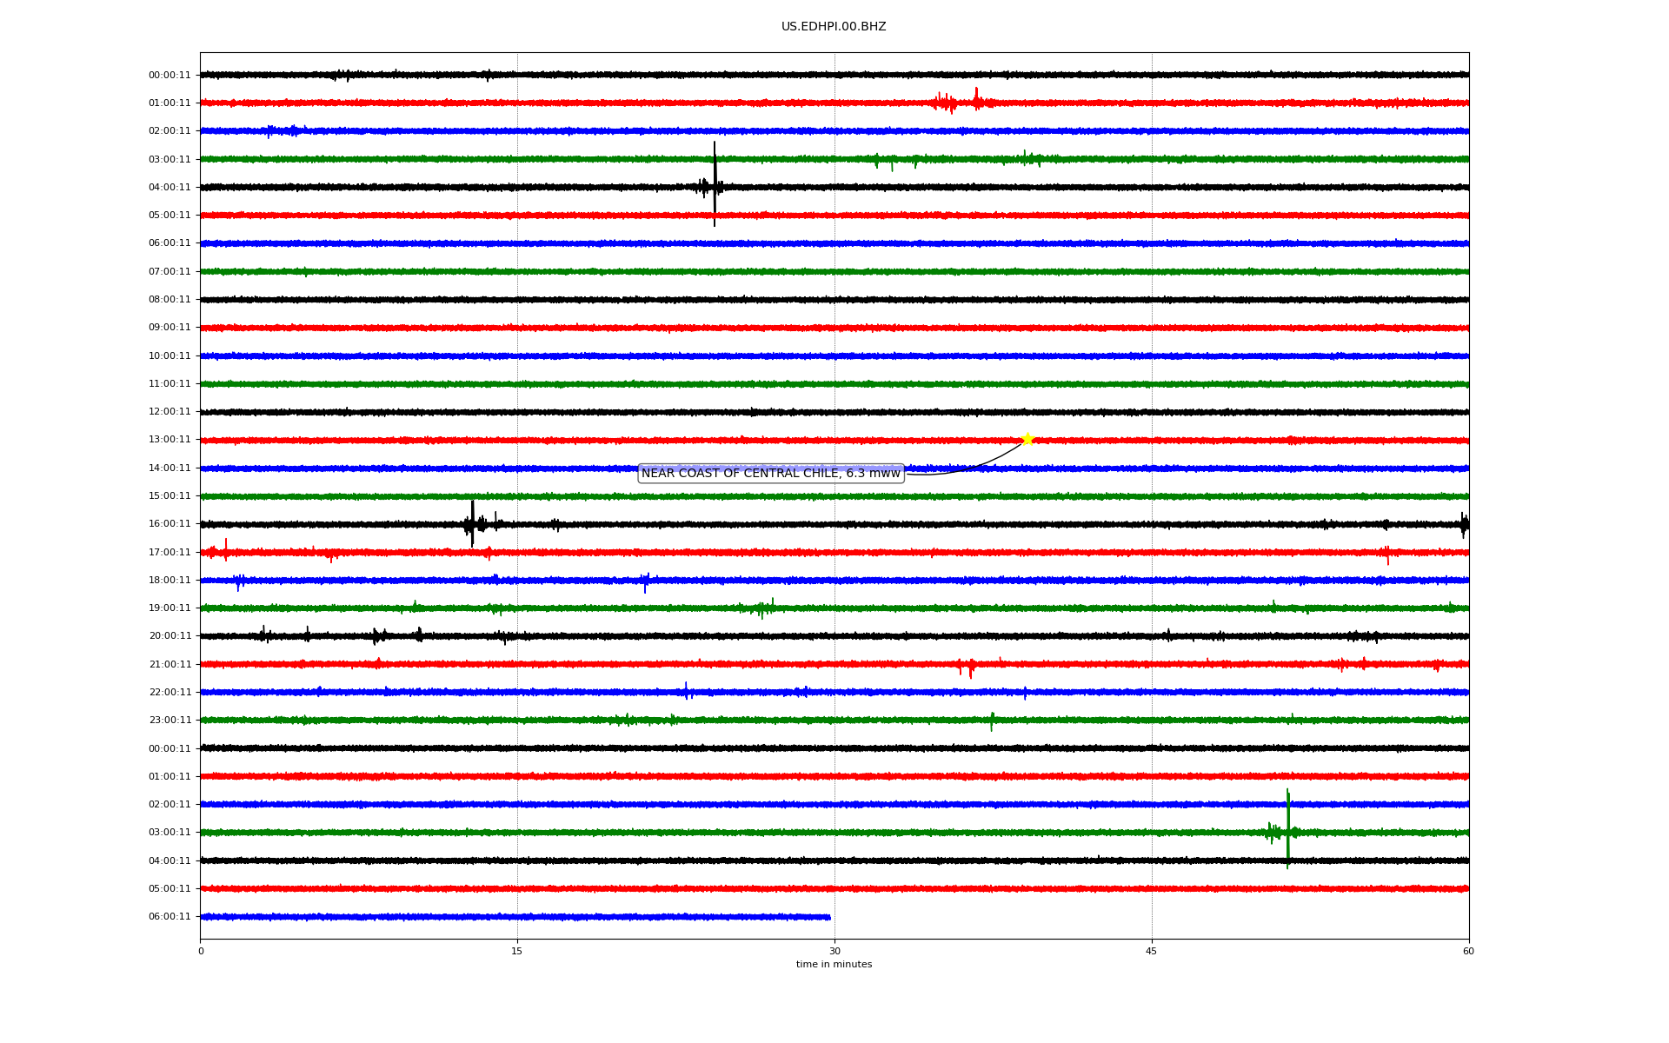This screenshot has height=1043, width=1669.
Task: Click the 06:00:11 label at the bottom
Action: pos(170,917)
